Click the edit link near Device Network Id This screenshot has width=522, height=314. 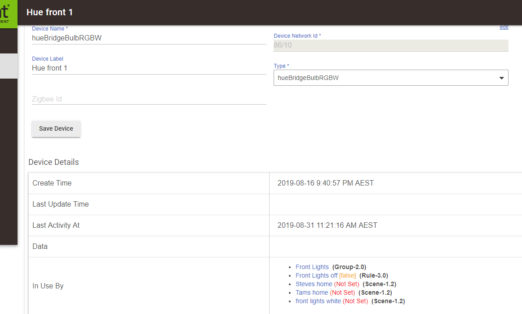(504, 27)
